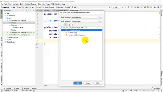163x92 pixels.
Task: Open the SDK Manager icon
Action: click(151, 7)
